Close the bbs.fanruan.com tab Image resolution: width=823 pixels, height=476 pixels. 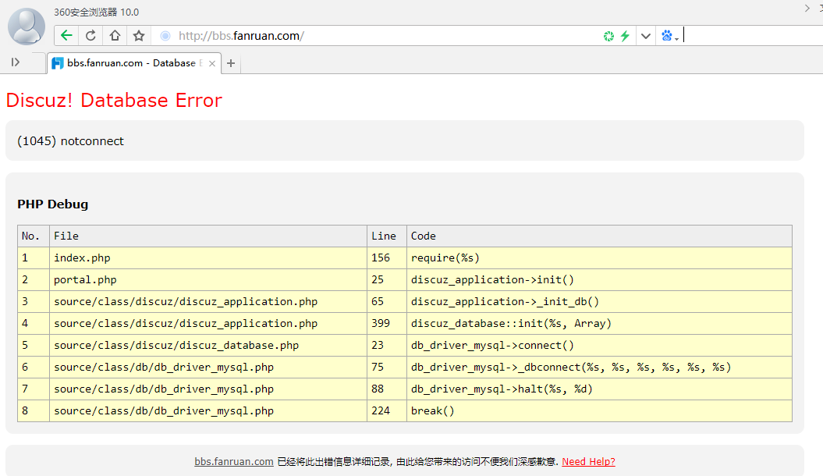(x=212, y=63)
